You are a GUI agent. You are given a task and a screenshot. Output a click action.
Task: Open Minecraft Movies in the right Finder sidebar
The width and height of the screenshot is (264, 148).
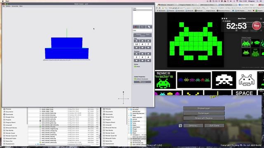click(x=110, y=128)
